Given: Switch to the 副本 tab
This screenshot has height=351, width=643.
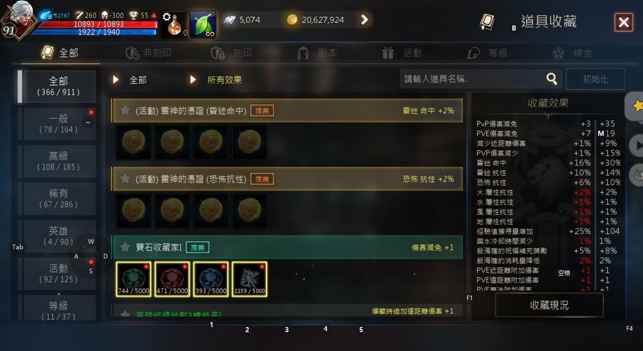Looking at the screenshot, I should [317, 53].
